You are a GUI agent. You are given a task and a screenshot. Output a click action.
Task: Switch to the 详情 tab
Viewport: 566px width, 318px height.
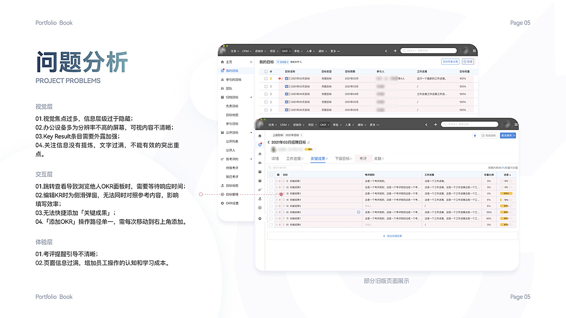pyautogui.click(x=275, y=159)
